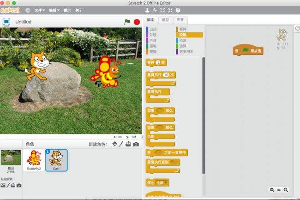Select the Delete scissors tool
This screenshot has height=200, width=300.
[155, 10]
